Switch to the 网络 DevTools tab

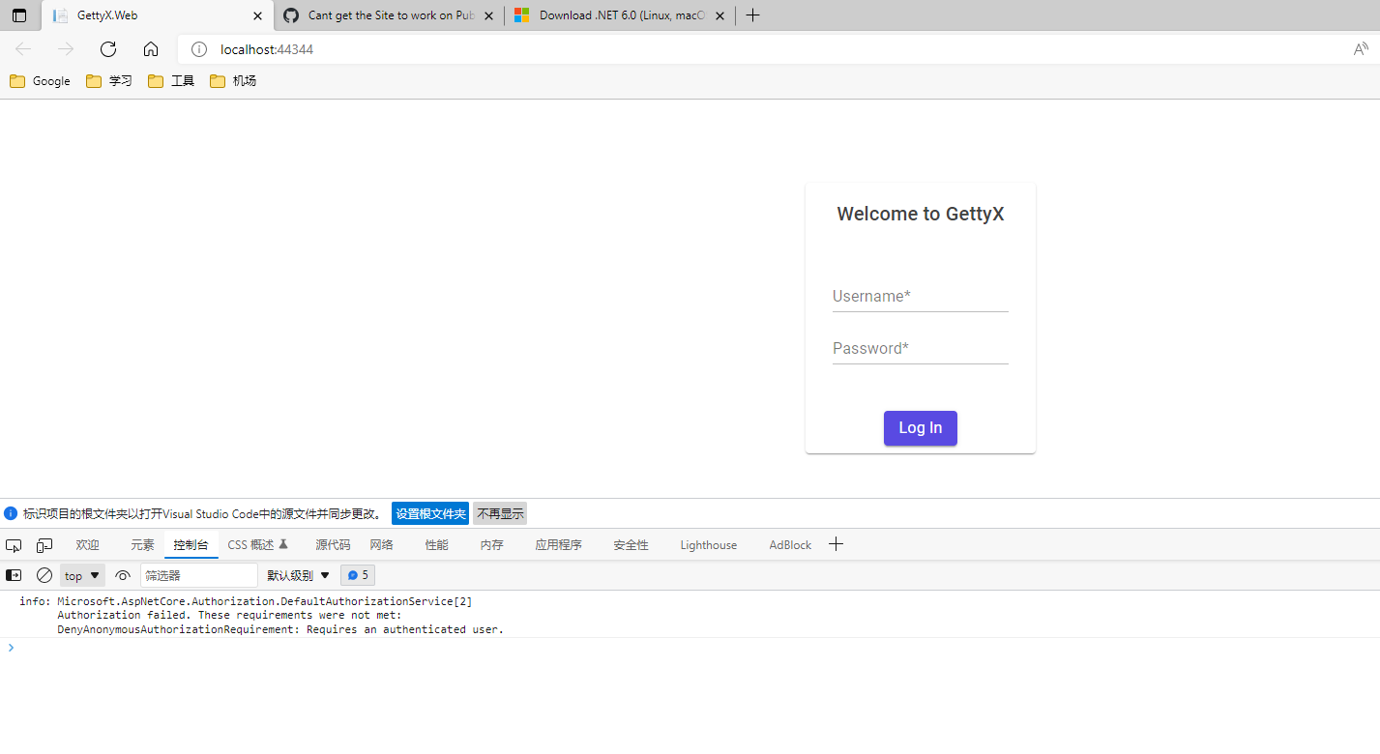coord(382,544)
